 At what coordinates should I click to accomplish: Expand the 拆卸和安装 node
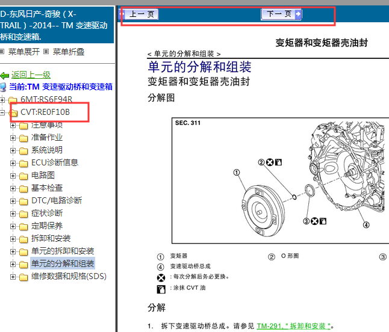[x=13, y=239]
